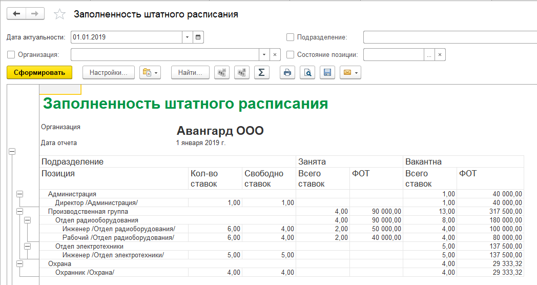The image size is (537, 285).
Task: Collapse all report groups icon
Action: 222,73
